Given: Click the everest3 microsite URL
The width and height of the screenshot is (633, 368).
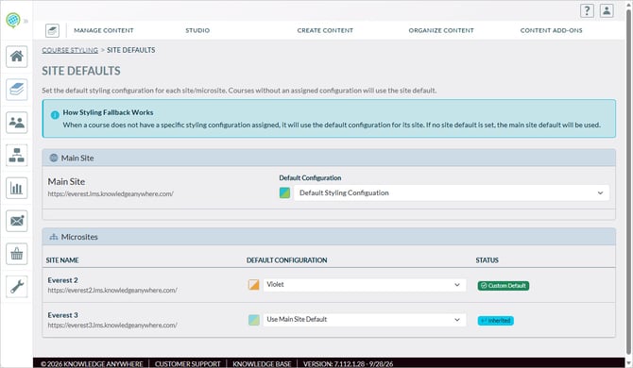Looking at the screenshot, I should pos(112,326).
